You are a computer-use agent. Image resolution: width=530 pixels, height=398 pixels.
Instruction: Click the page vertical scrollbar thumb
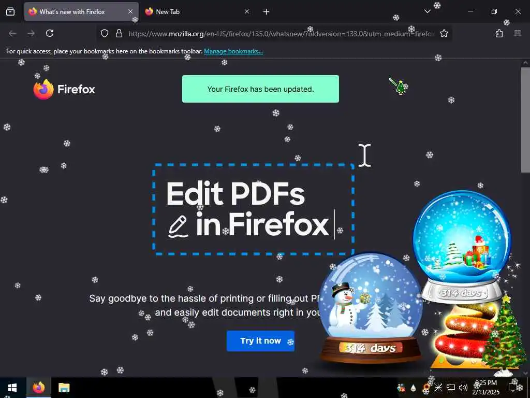pyautogui.click(x=525, y=120)
